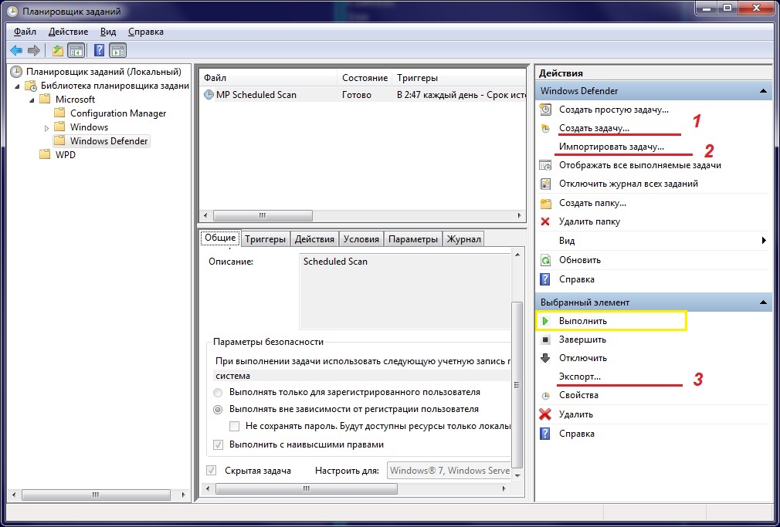This screenshot has width=780, height=527.
Task: Toggle the Actions pane toolbar icon
Action: click(x=118, y=50)
